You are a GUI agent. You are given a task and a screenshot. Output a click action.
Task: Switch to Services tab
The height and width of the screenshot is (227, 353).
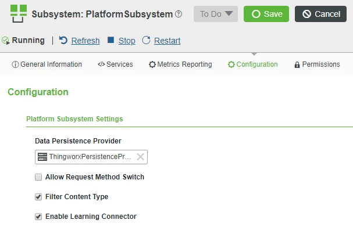coord(115,64)
